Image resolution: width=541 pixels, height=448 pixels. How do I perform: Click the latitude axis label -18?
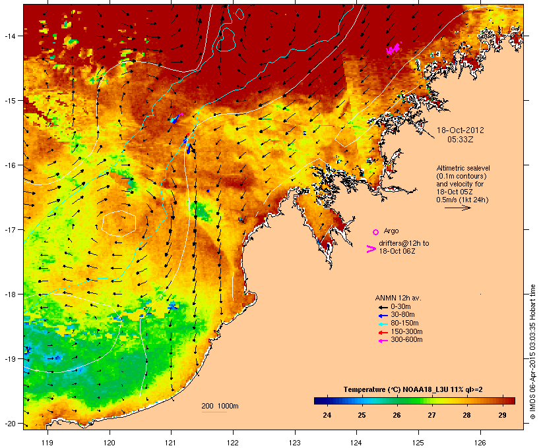pos(9,294)
